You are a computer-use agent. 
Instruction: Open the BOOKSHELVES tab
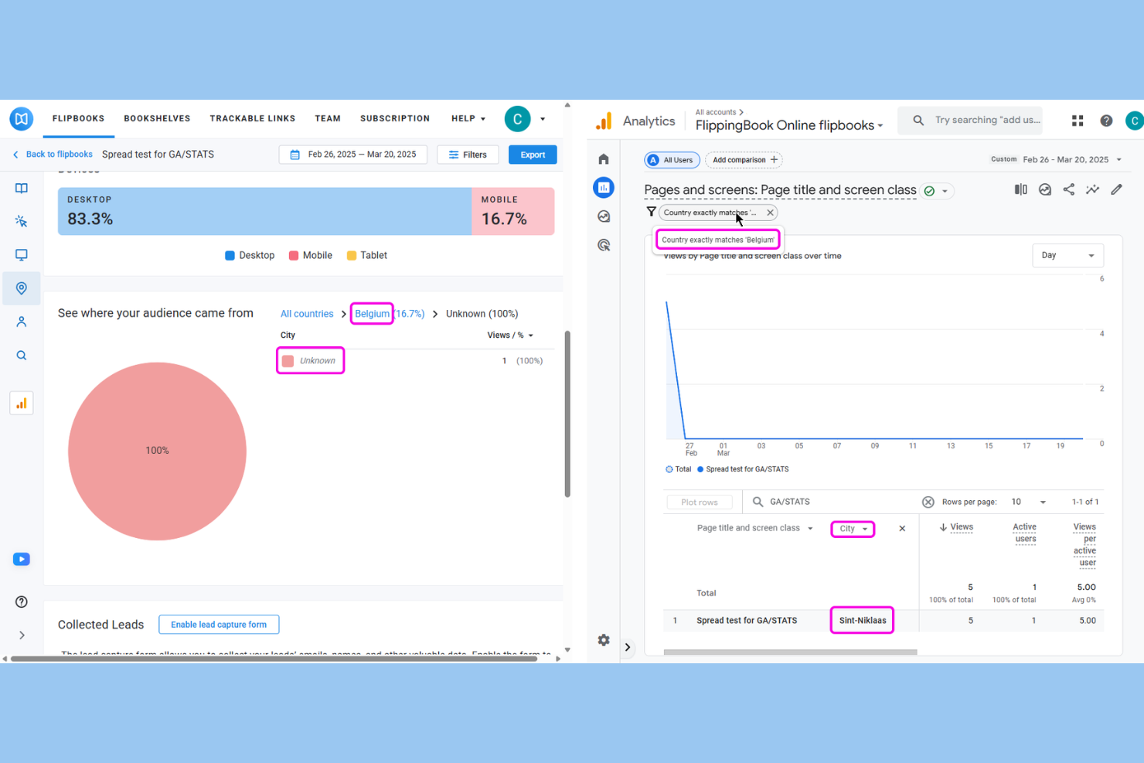[x=157, y=118]
